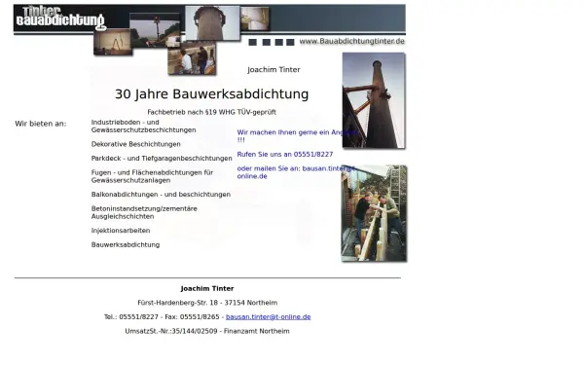584x365 pixels.
Task: Click the Dekorative Beschichtungen item
Action: [x=136, y=144]
